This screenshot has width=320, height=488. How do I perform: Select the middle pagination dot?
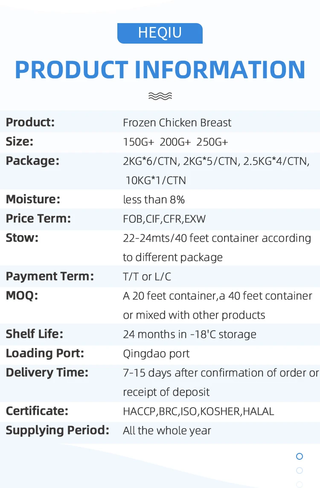click(x=300, y=470)
